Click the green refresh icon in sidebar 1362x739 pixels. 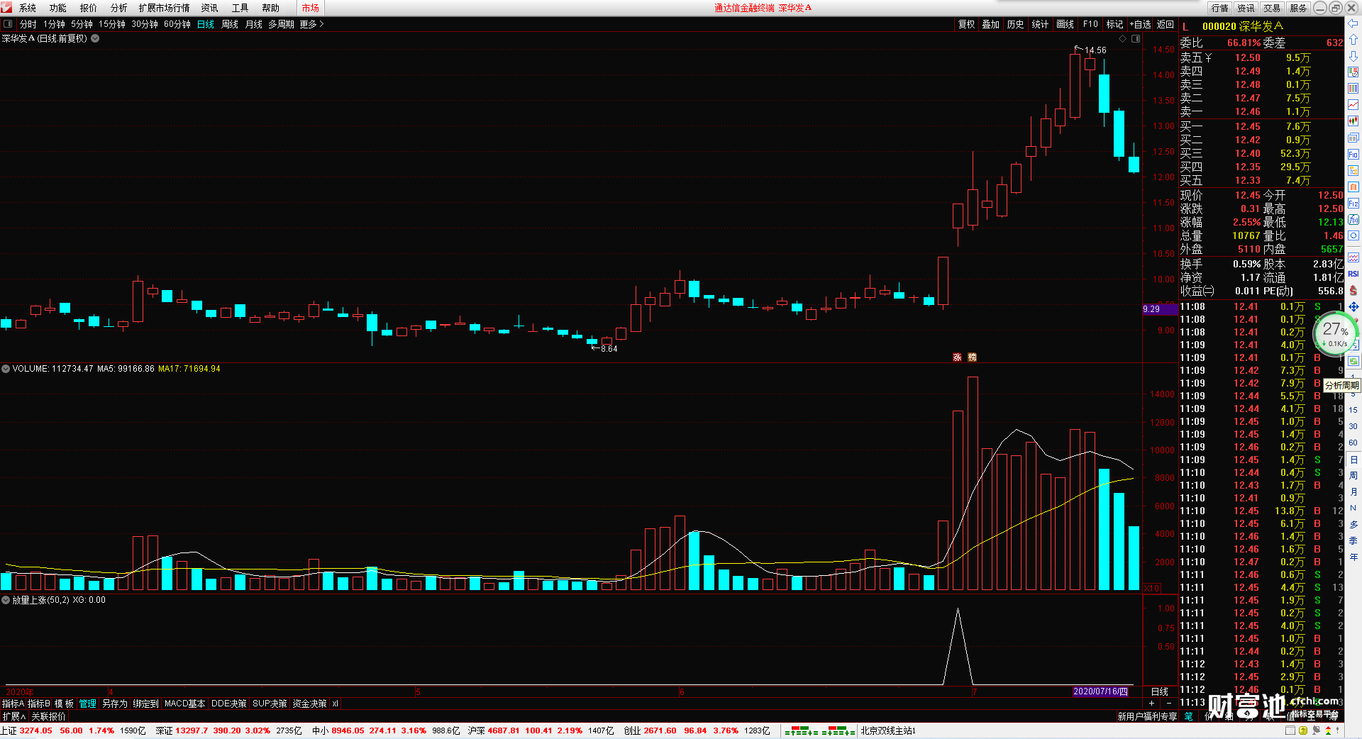[x=1353, y=361]
